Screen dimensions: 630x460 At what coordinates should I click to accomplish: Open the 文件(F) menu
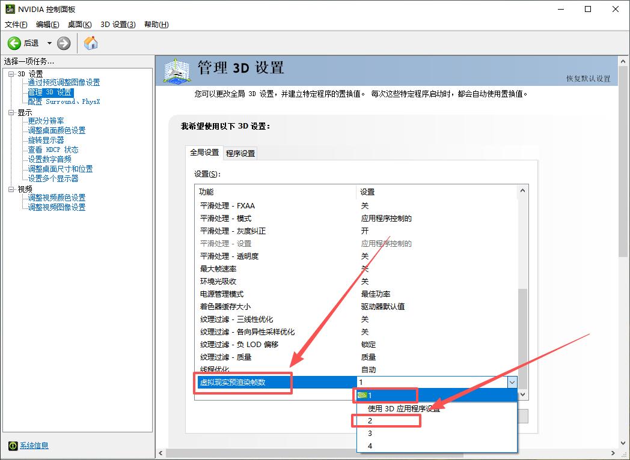pos(16,25)
